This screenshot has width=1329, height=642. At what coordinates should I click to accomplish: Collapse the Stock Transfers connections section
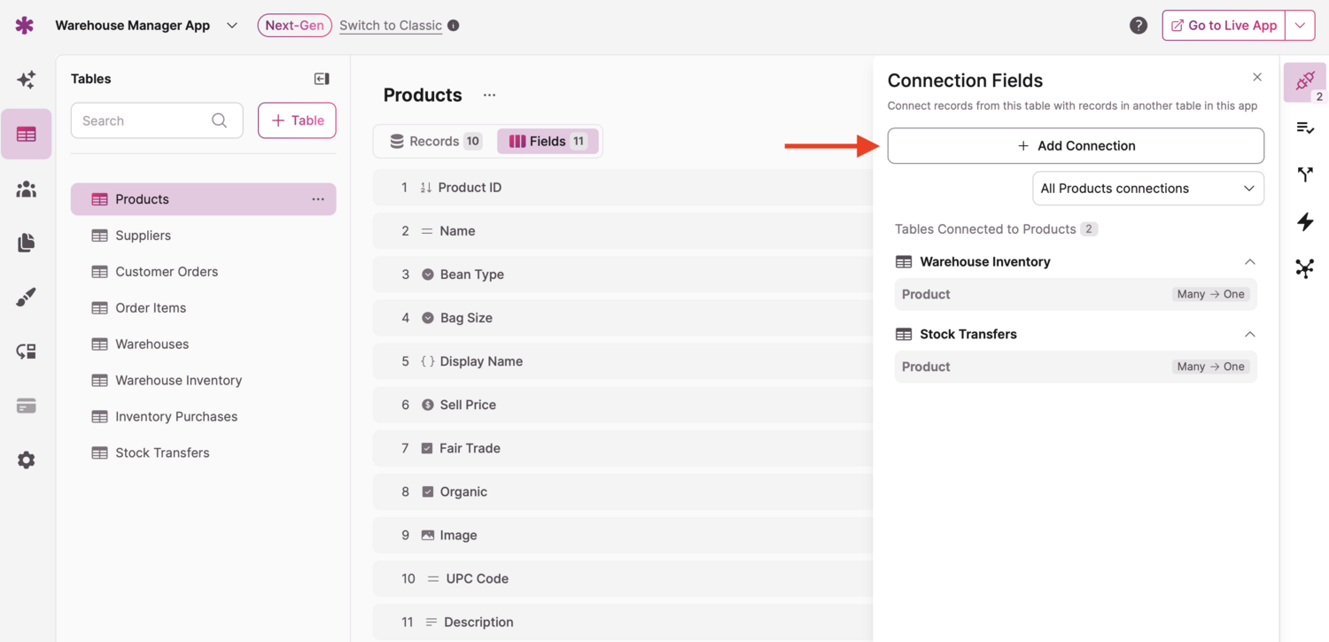tap(1249, 335)
